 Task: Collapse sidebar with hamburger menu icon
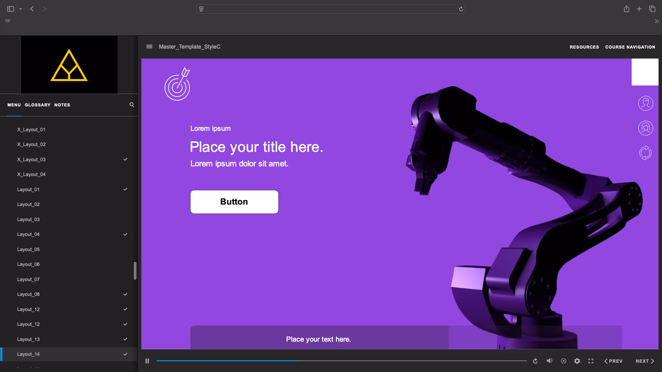tap(149, 46)
